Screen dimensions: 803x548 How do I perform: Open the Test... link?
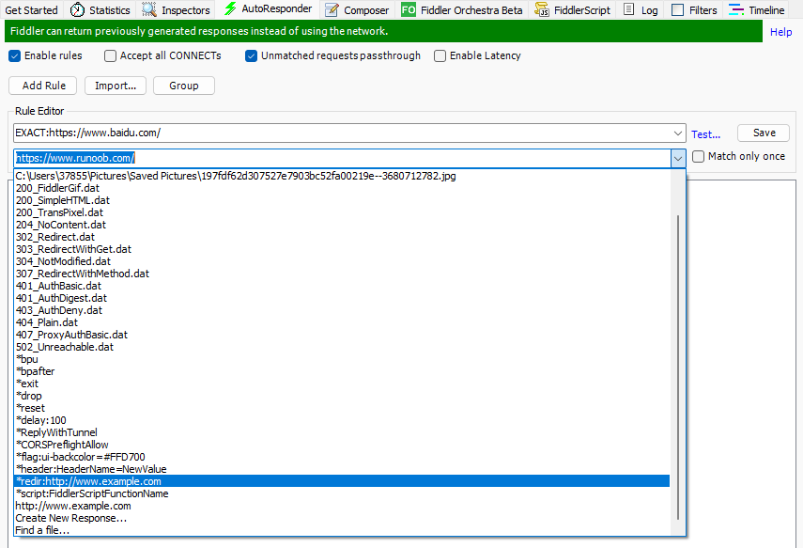(705, 134)
